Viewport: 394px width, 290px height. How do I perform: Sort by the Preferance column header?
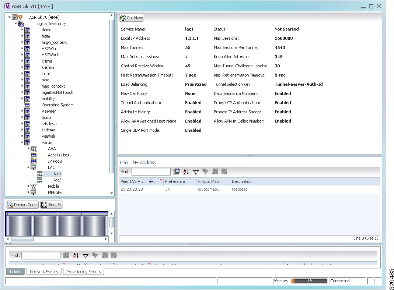(x=179, y=181)
